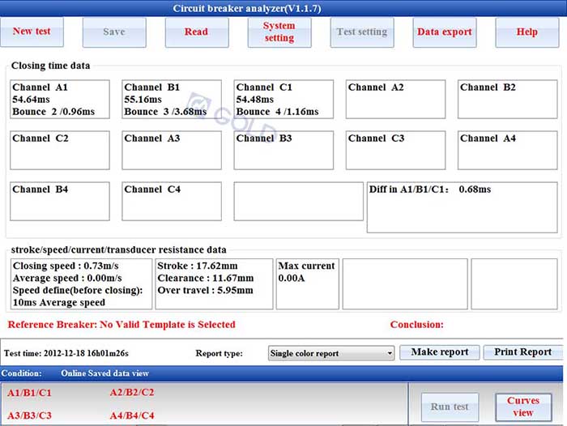The height and width of the screenshot is (426, 567).
Task: Click the New test button
Action: click(x=32, y=32)
